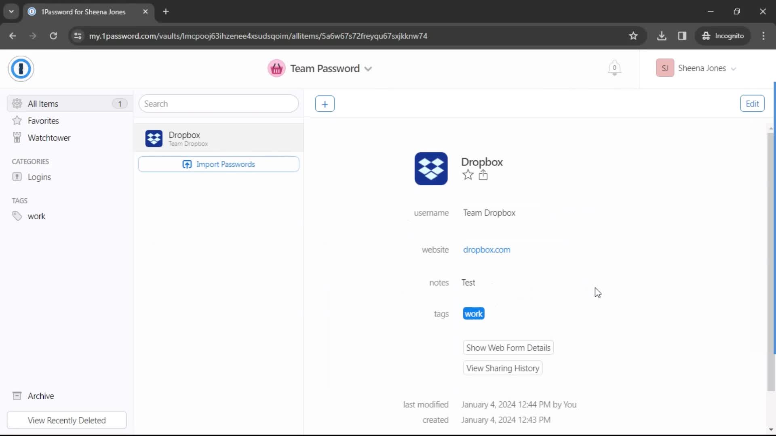Image resolution: width=776 pixels, height=436 pixels.
Task: Click the dropbox.com website link
Action: pos(487,249)
